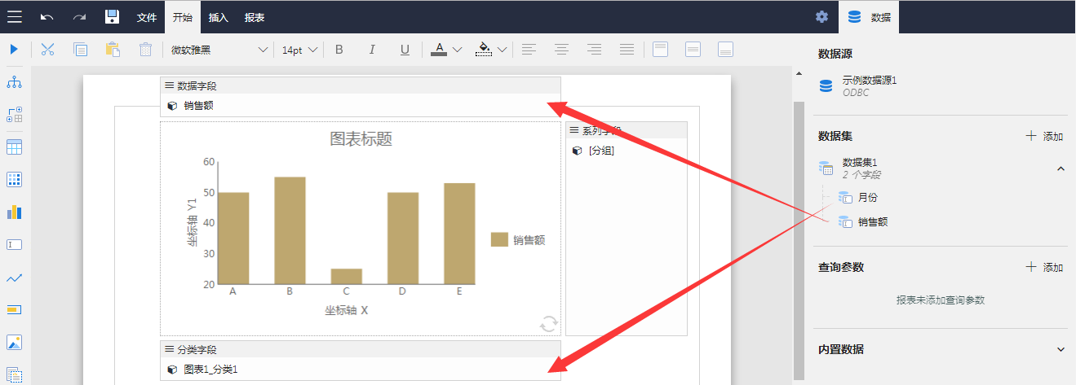This screenshot has width=1076, height=385.
Task: Click the save disk icon
Action: (x=113, y=17)
